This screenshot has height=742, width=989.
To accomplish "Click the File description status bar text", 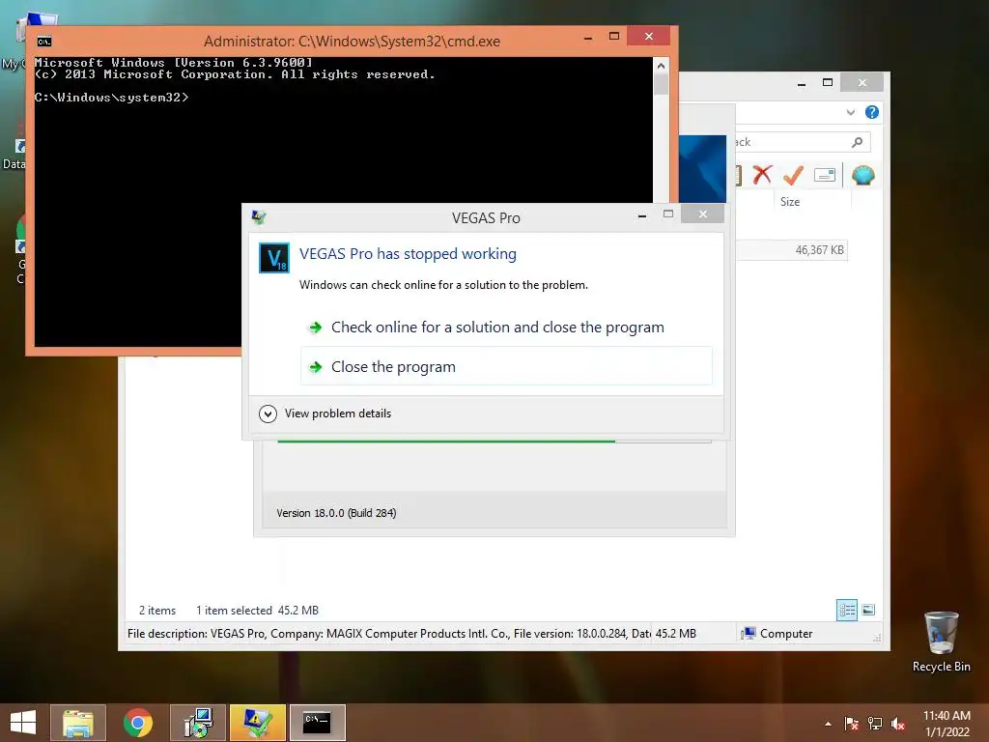I will pyautogui.click(x=389, y=634).
